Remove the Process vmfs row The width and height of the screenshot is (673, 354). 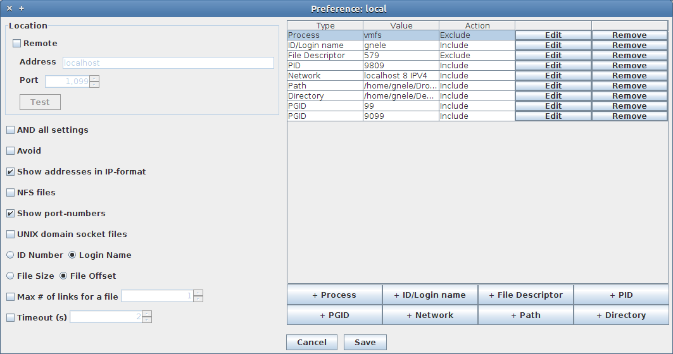click(x=629, y=35)
